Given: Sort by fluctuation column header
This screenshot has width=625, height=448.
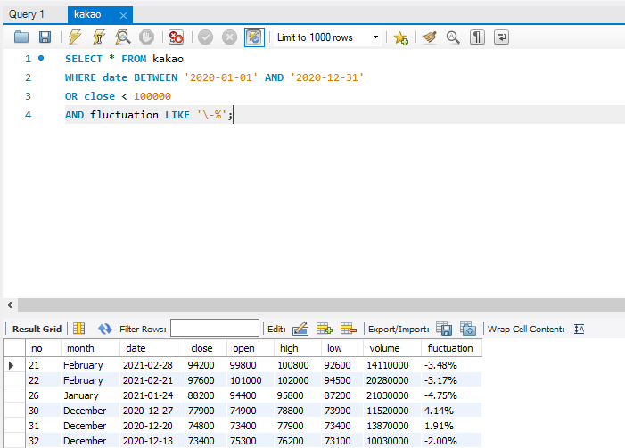Looking at the screenshot, I should pyautogui.click(x=451, y=348).
